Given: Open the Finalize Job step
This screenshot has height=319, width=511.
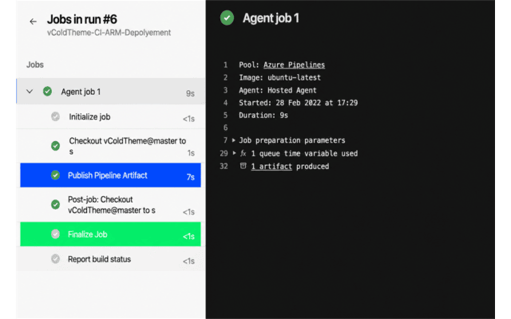Looking at the screenshot, I should [111, 234].
